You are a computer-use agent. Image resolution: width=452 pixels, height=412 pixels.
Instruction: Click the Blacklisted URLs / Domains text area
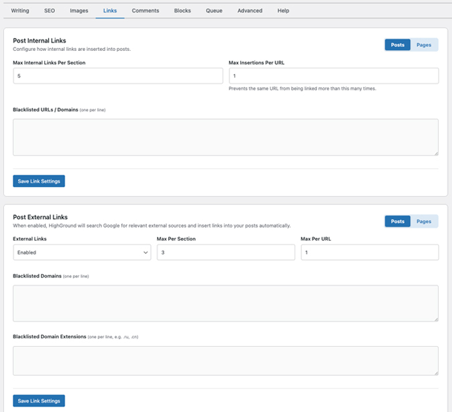[225, 137]
